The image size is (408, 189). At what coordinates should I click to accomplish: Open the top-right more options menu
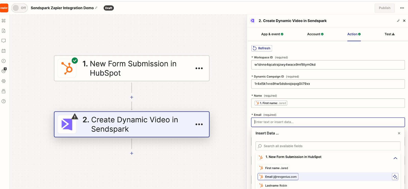(402, 8)
